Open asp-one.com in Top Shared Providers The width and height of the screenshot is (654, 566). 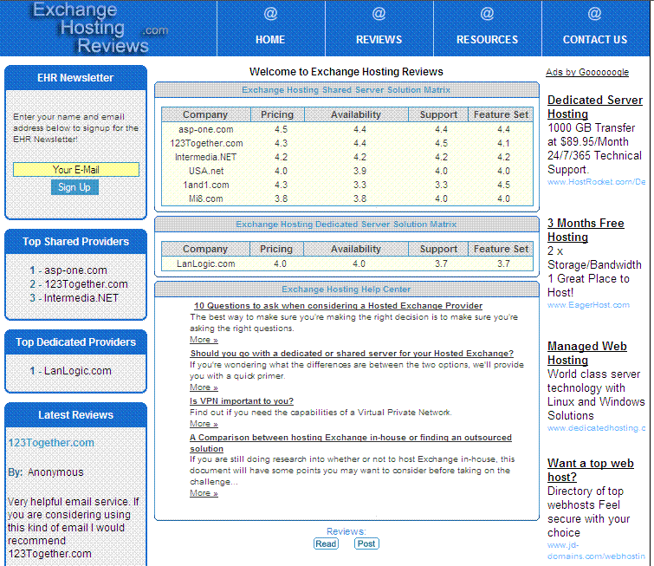click(75, 270)
